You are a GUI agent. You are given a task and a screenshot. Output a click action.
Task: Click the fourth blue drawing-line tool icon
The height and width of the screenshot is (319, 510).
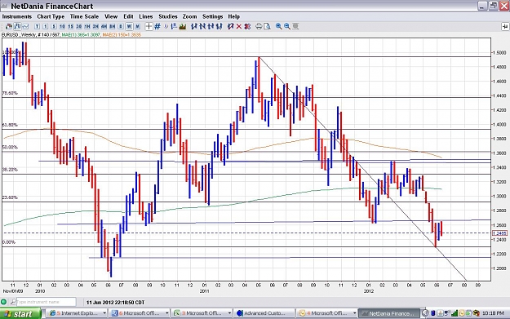pos(219,26)
